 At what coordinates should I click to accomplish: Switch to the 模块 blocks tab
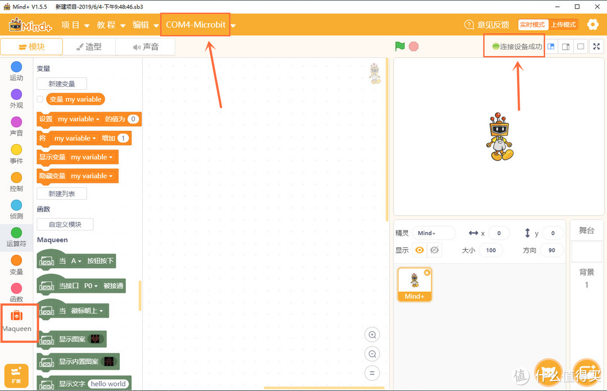[x=31, y=47]
